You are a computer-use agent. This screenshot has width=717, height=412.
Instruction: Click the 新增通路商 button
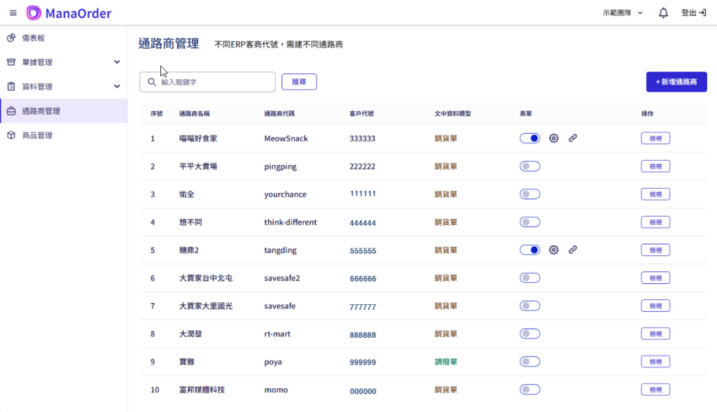676,82
